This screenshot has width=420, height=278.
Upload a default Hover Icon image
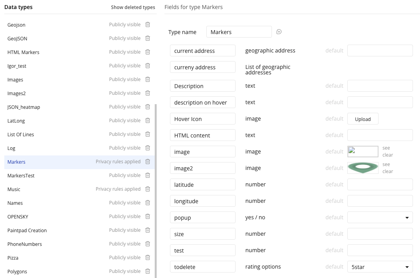coord(363,119)
